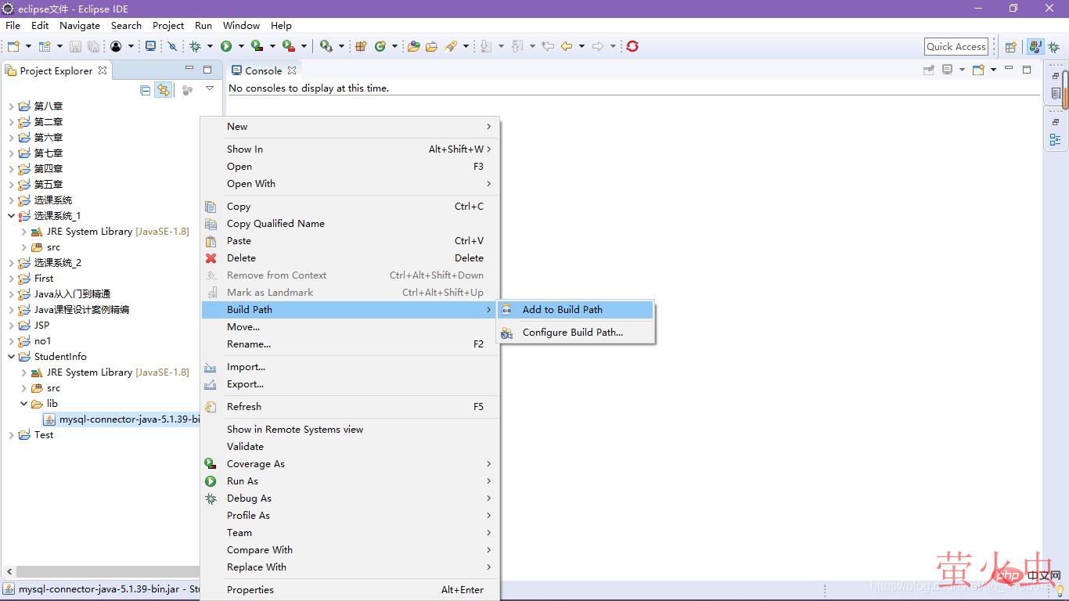
Task: Click the Quick Access search field
Action: 956,47
